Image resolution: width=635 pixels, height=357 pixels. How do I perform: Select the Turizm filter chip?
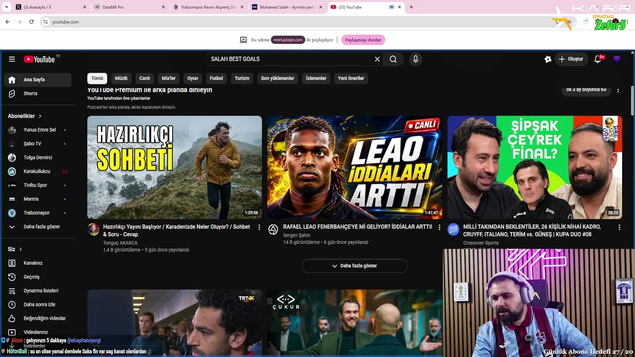[x=242, y=78]
